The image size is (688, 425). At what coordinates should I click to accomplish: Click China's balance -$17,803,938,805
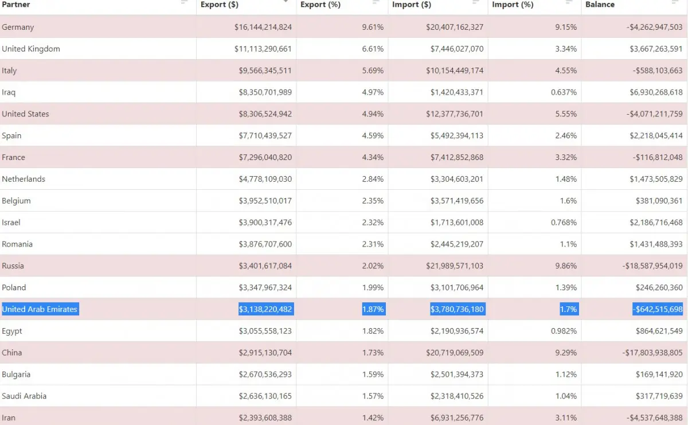(653, 352)
